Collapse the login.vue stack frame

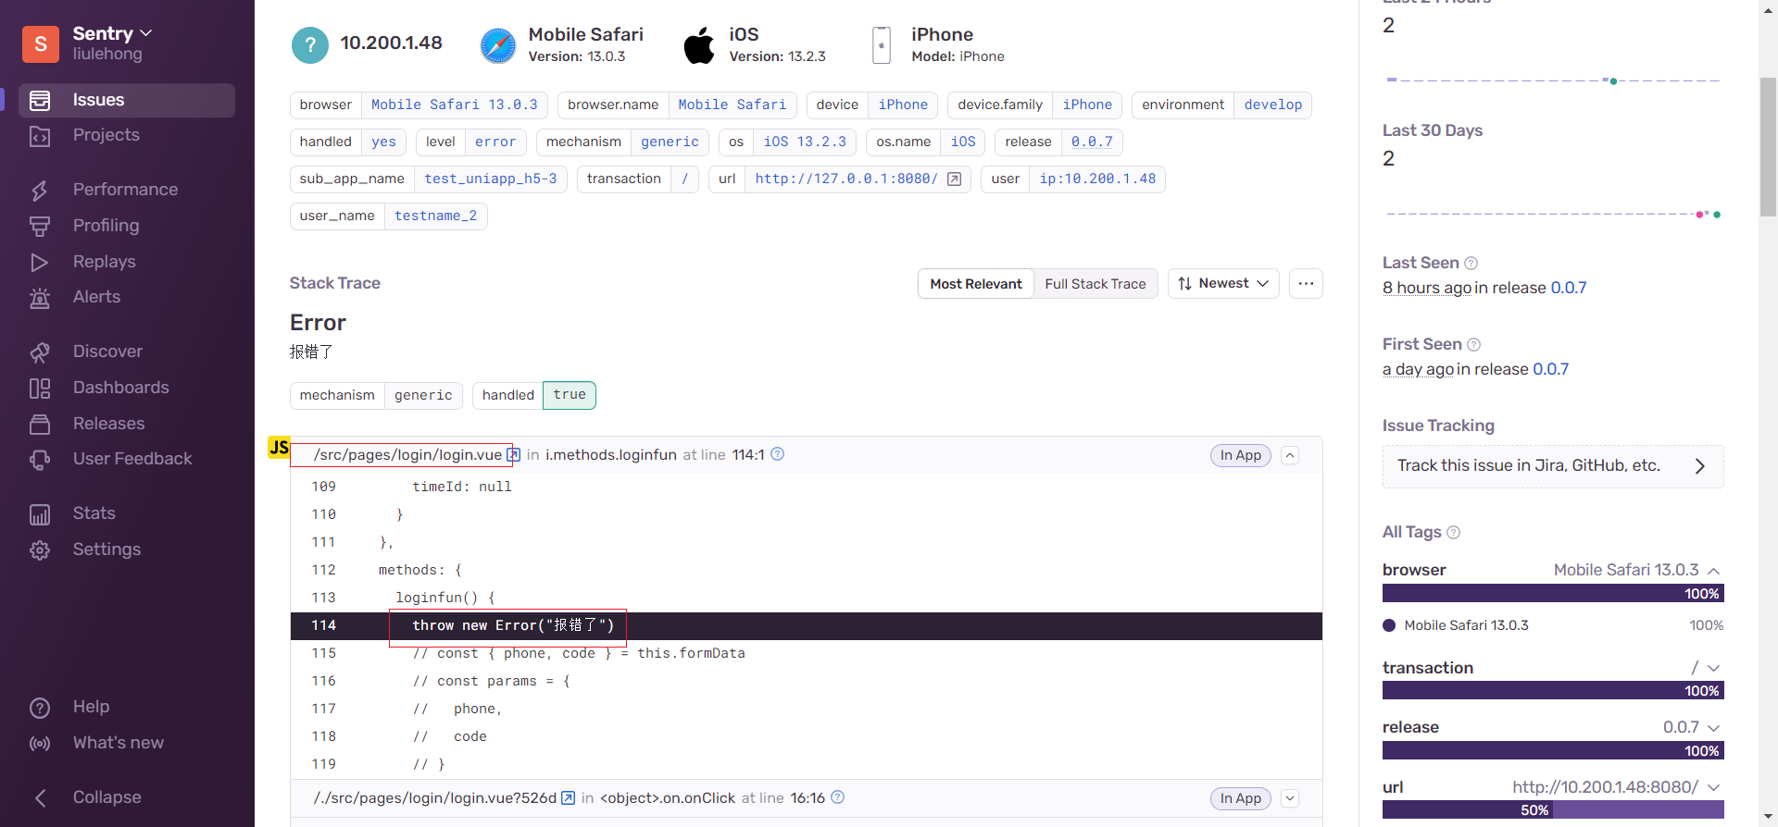click(1290, 455)
